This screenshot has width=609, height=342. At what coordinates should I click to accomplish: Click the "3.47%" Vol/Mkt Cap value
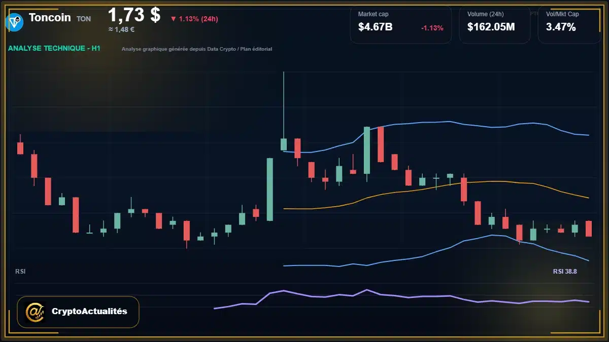pos(561,27)
